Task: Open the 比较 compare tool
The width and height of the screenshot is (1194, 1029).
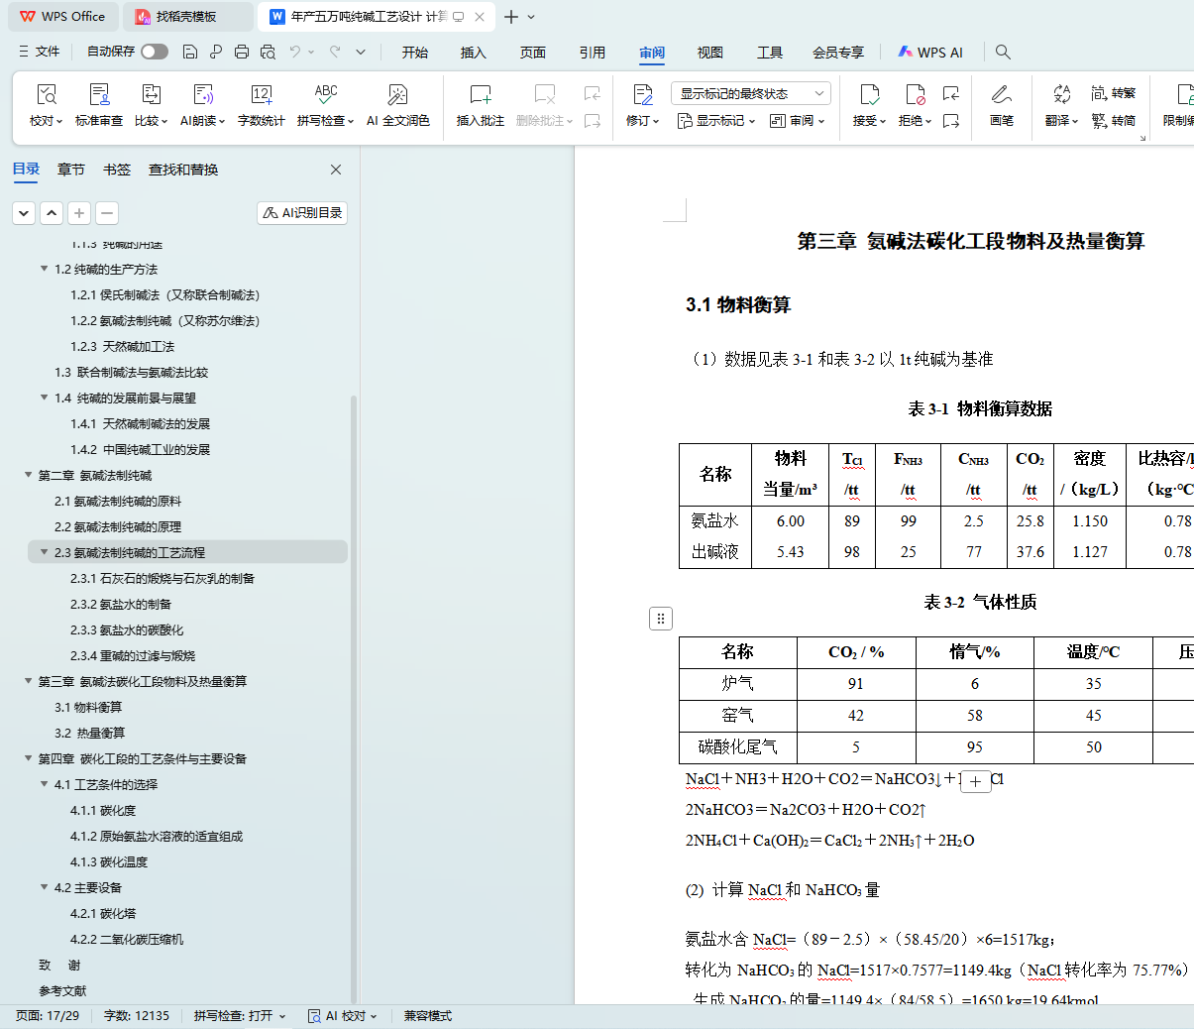Action: click(x=151, y=106)
